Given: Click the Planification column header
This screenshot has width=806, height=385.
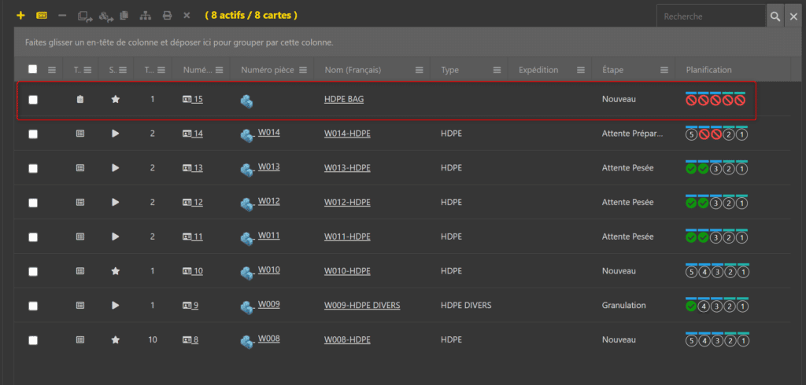Looking at the screenshot, I should click(708, 70).
